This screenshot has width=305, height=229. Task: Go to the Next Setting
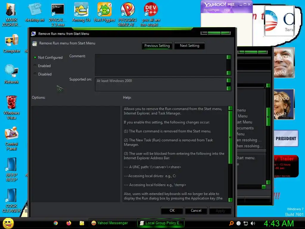click(x=189, y=46)
